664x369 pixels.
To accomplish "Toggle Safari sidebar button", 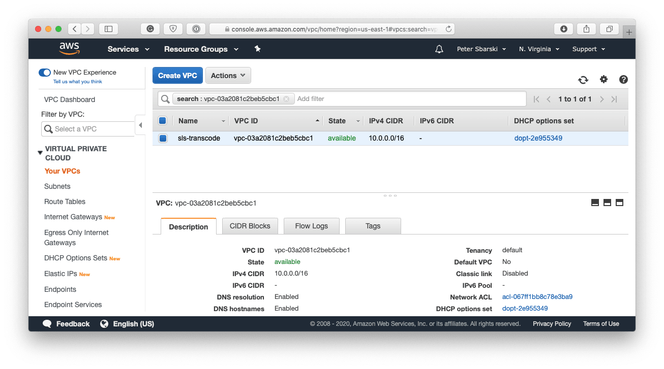I will [108, 29].
